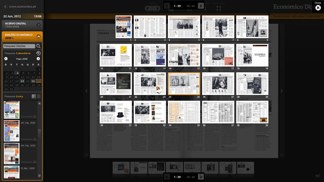
Task: Open pages 6-7 spread thumbnail
Action: (218, 27)
